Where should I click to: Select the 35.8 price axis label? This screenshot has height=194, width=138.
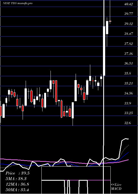[x=128, y=73]
